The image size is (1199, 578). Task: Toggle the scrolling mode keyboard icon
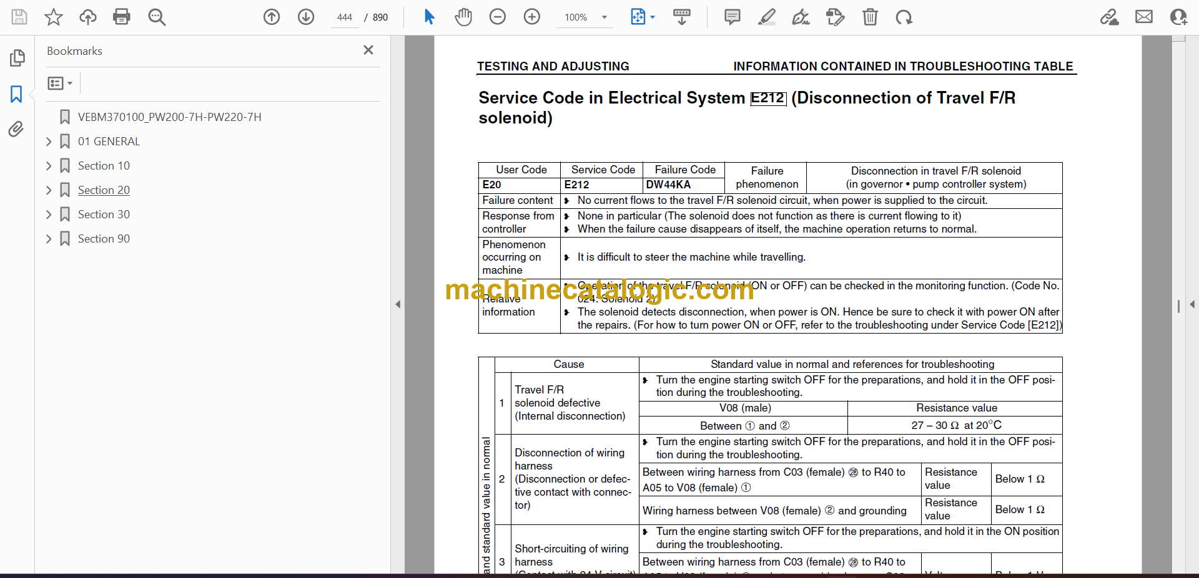(682, 17)
